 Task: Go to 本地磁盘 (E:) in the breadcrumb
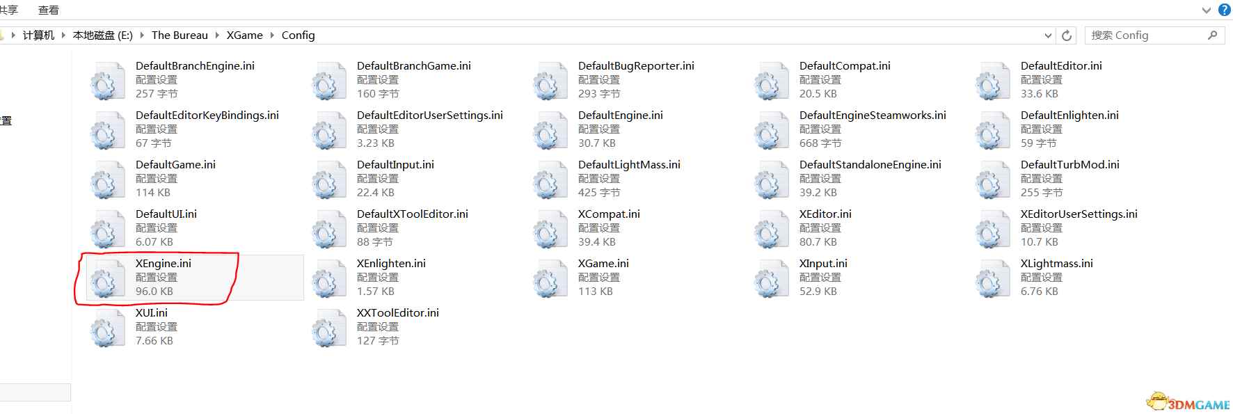click(x=103, y=35)
